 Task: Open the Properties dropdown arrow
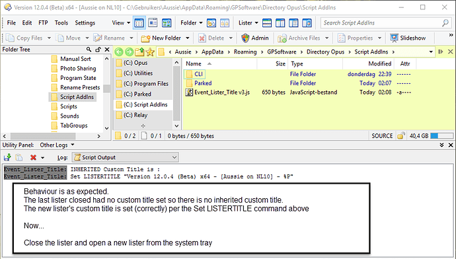click(379, 38)
